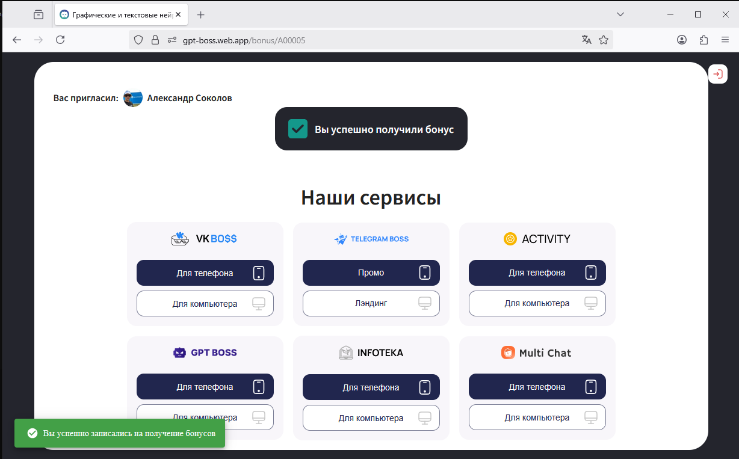Click the green success toast checkmark icon
739x459 pixels.
(32, 433)
